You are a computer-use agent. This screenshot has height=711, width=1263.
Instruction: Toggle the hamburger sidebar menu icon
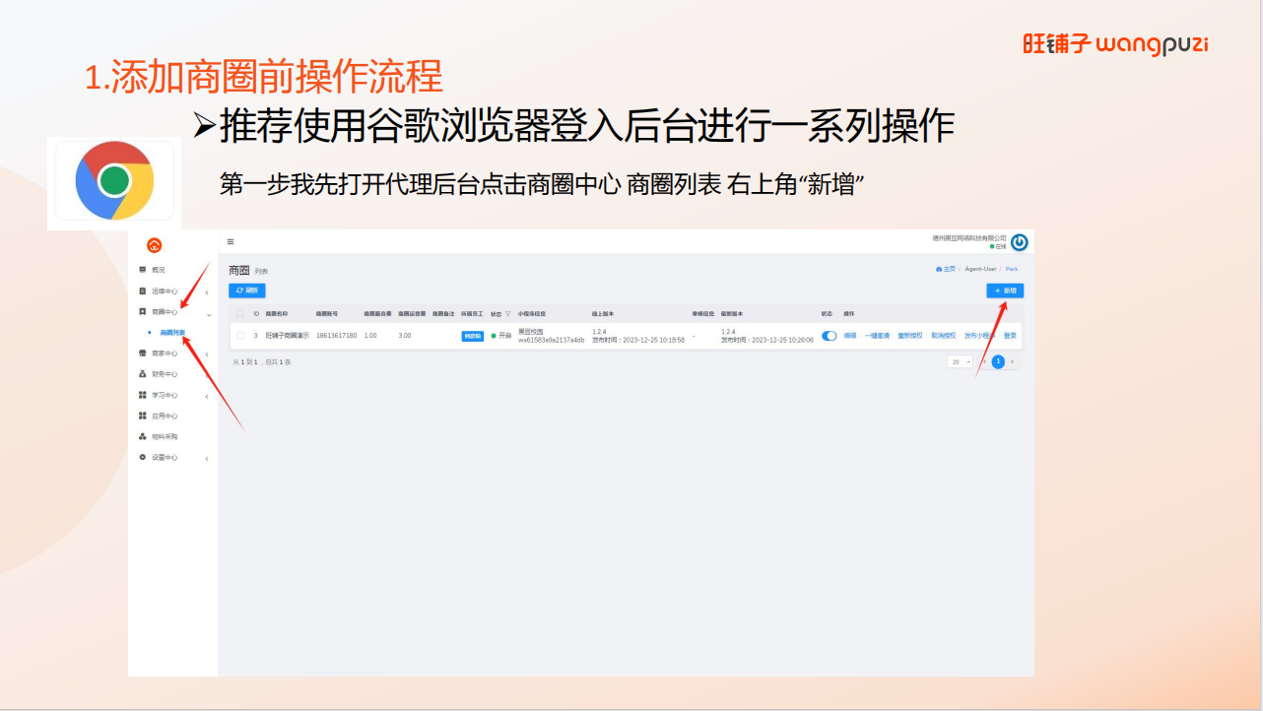tap(231, 241)
